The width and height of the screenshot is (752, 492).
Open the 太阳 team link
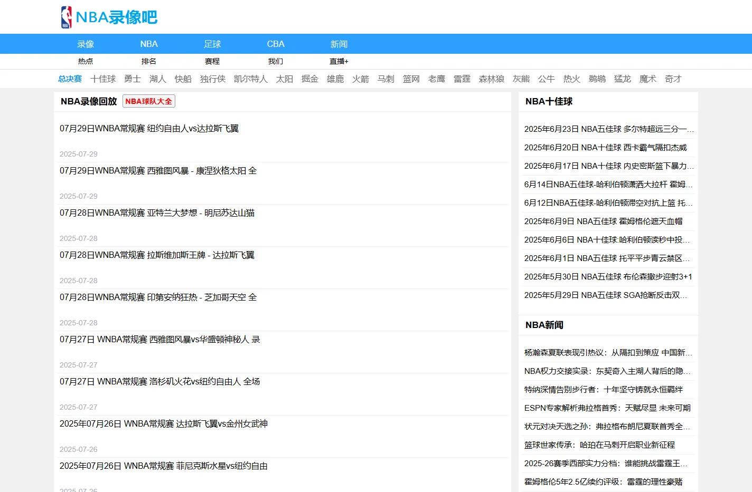(x=285, y=79)
